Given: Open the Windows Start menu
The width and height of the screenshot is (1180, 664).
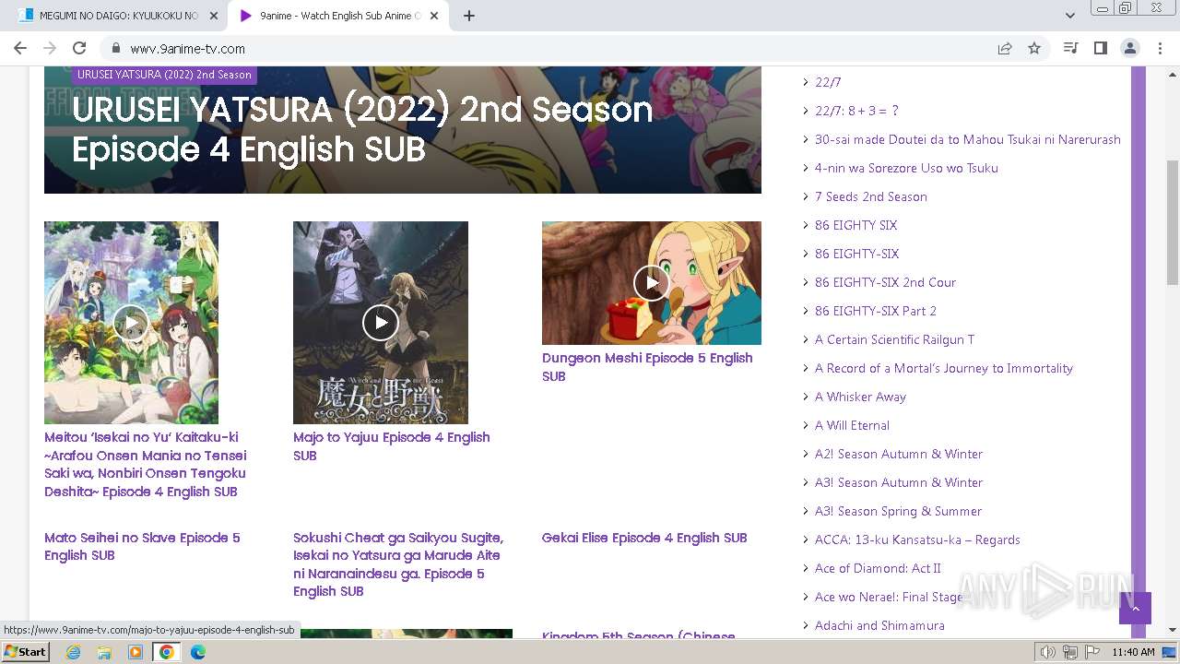Looking at the screenshot, I should 26,652.
